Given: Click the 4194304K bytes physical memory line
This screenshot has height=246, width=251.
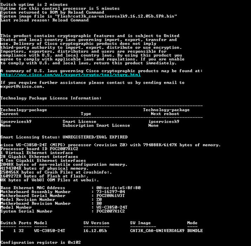Looking at the screenshot, I should click(x=45, y=168).
